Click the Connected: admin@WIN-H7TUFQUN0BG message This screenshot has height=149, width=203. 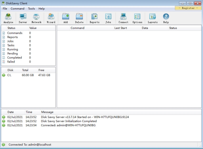coord(68,125)
